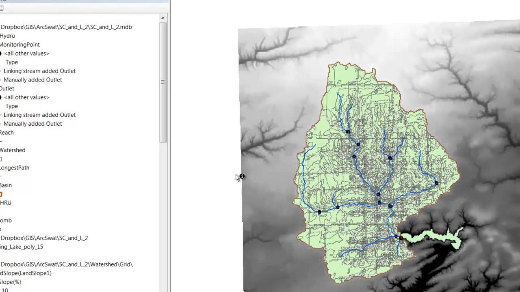Viewport: 520px width, 292px height.
Task: Click the table of contents scroll-up arrow
Action: (163, 18)
